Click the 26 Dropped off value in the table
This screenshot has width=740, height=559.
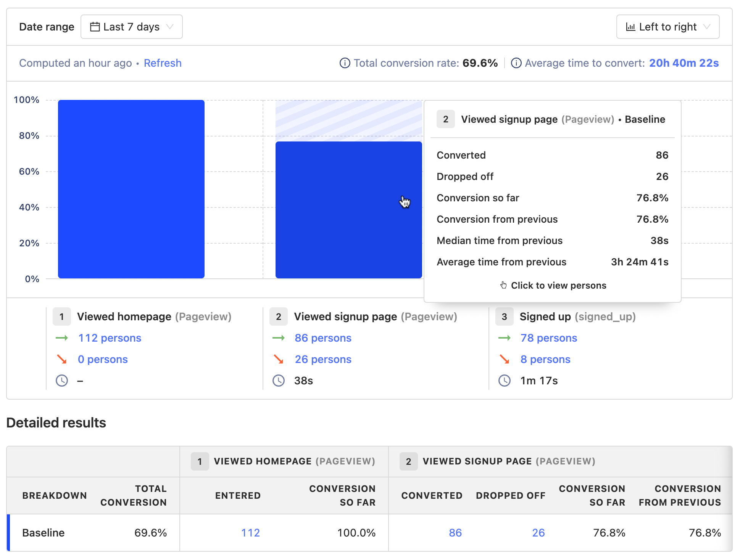[538, 532]
